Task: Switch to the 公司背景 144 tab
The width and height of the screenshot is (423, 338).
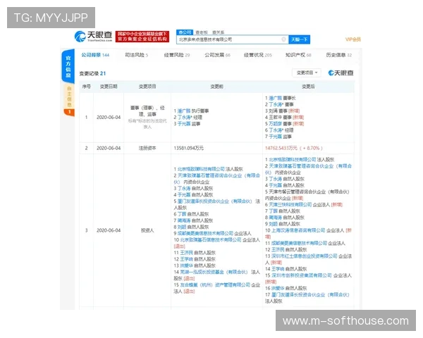Action: pyautogui.click(x=95, y=55)
